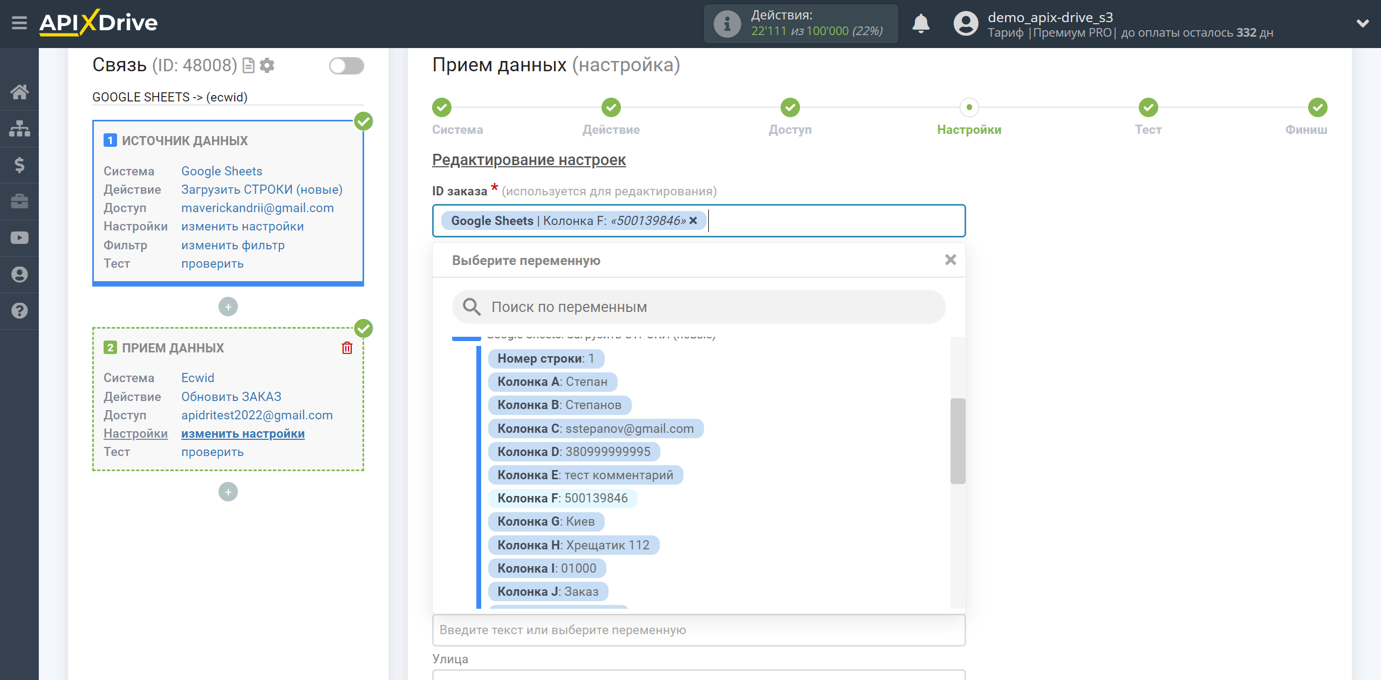Screen dimensions: 1381x680
Task: Click изменить настройки link in ПРИЁМ ДАННЫХ
Action: [x=242, y=433]
